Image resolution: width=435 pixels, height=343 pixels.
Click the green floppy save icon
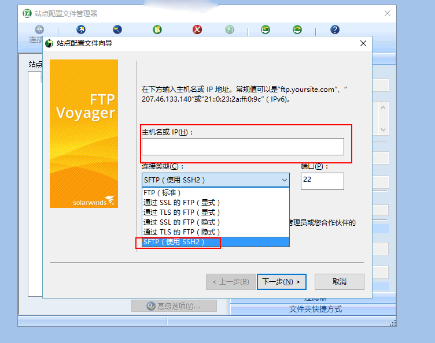[x=230, y=29]
